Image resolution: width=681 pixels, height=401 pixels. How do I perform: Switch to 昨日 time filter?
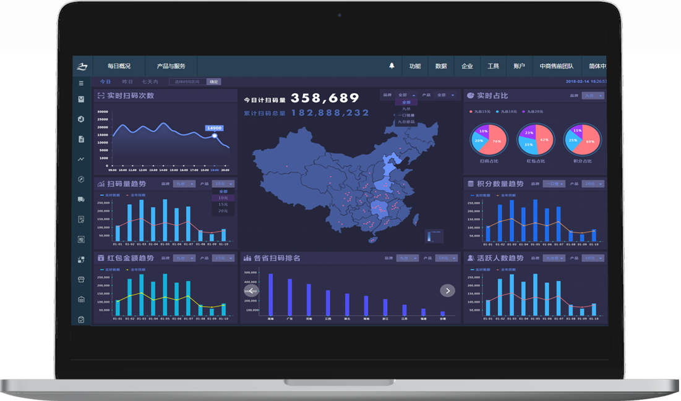point(127,82)
